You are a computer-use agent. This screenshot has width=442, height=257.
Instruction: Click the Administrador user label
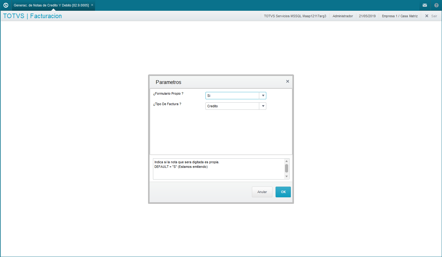click(343, 16)
